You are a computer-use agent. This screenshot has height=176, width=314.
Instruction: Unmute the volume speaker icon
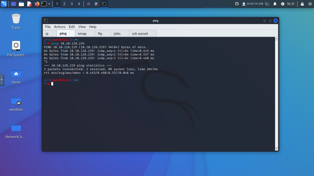point(267,4)
